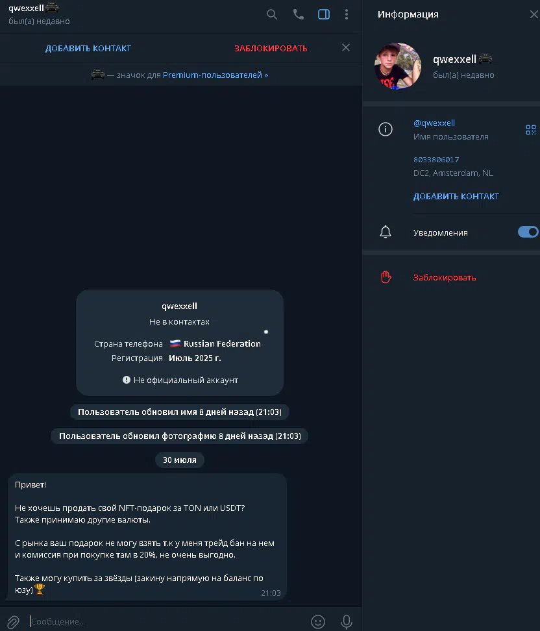Click ДОБАВИТЬ КОНТАКТ in the info panel
The height and width of the screenshot is (631, 540).
[456, 197]
